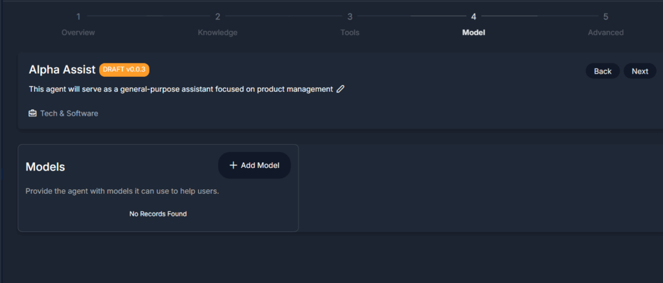Image resolution: width=663 pixels, height=283 pixels.
Task: Click the DRAFT v0.0.3 version badge
Action: point(124,70)
